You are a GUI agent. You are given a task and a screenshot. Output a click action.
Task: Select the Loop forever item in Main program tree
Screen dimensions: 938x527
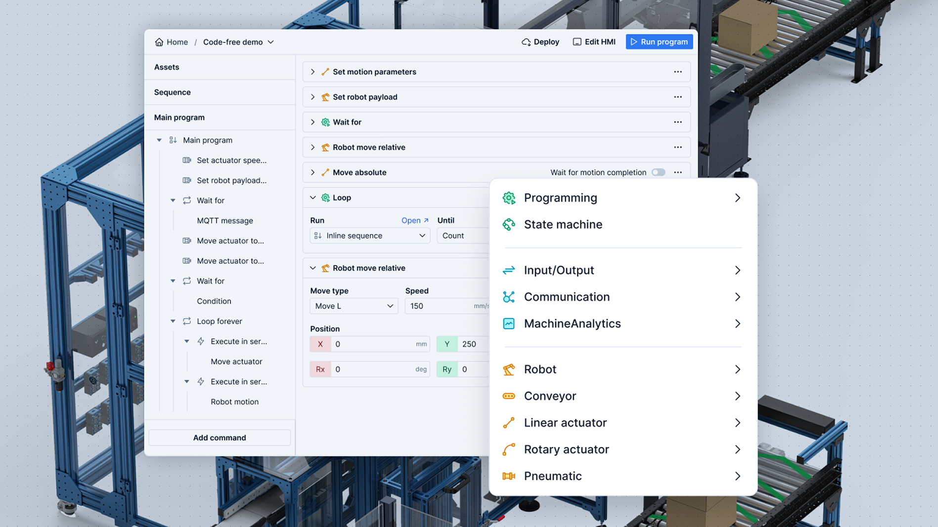(220, 321)
